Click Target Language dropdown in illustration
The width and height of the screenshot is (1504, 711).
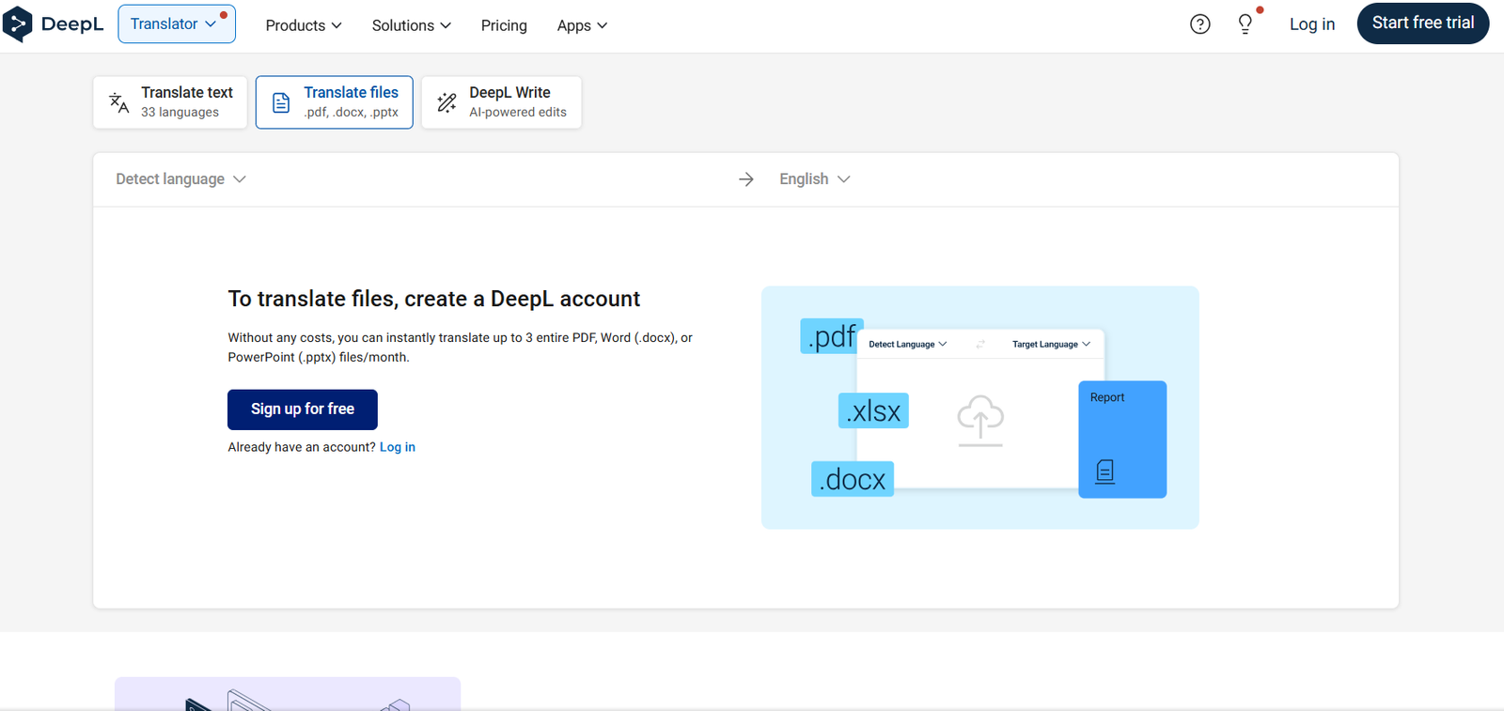(x=1051, y=345)
